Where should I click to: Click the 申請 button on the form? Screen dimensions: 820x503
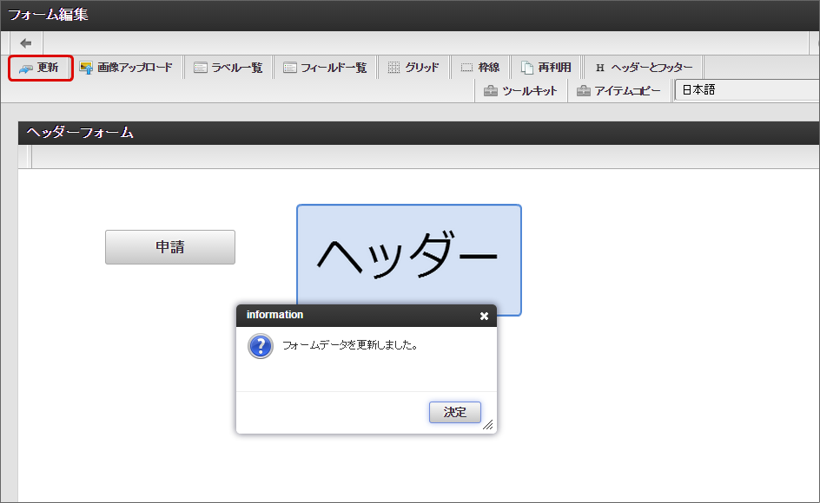[169, 247]
